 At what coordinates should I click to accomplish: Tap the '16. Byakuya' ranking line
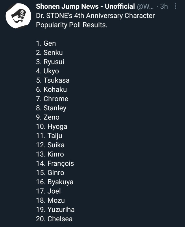tap(55, 182)
